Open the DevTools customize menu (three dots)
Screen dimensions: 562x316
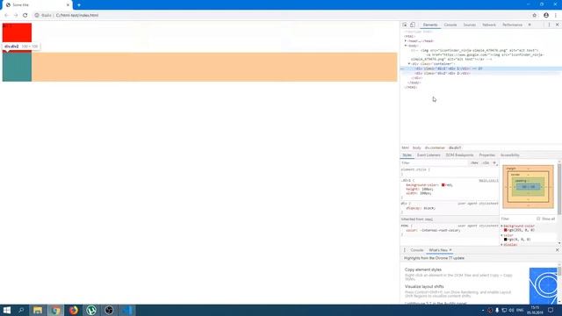pos(549,25)
